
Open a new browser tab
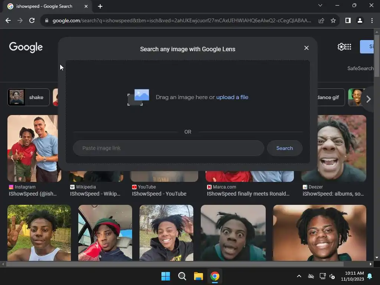coord(100,6)
